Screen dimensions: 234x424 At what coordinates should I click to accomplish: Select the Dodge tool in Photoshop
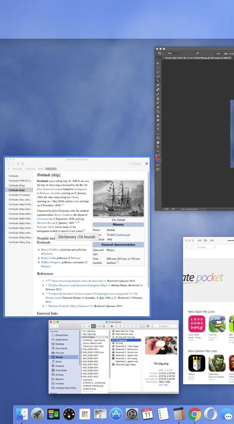[158, 120]
